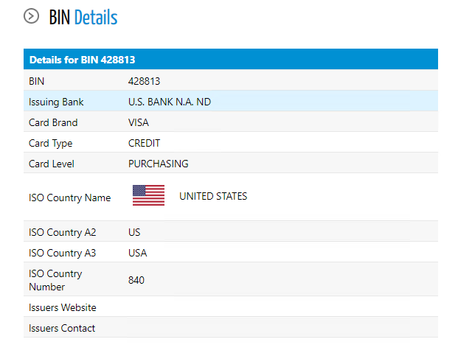The image size is (458, 353).
Task: Select the Details for BIN 428813 header
Action: (x=231, y=59)
